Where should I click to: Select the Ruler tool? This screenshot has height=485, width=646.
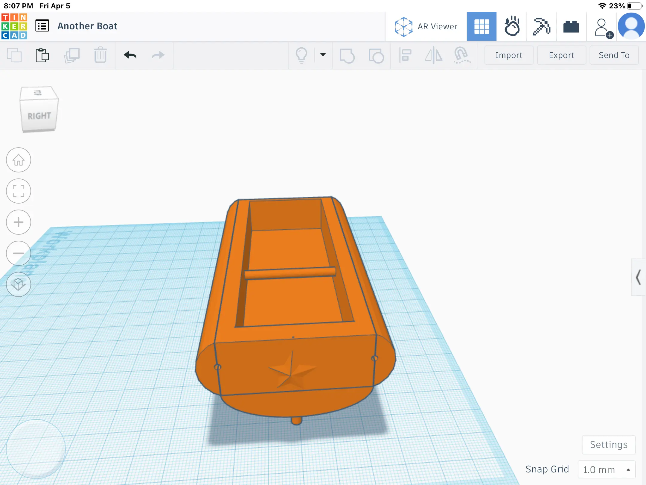461,55
